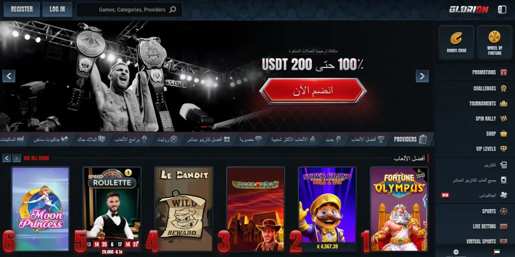Open the Bonus Crab feature
This screenshot has width=515, height=257.
[456, 43]
